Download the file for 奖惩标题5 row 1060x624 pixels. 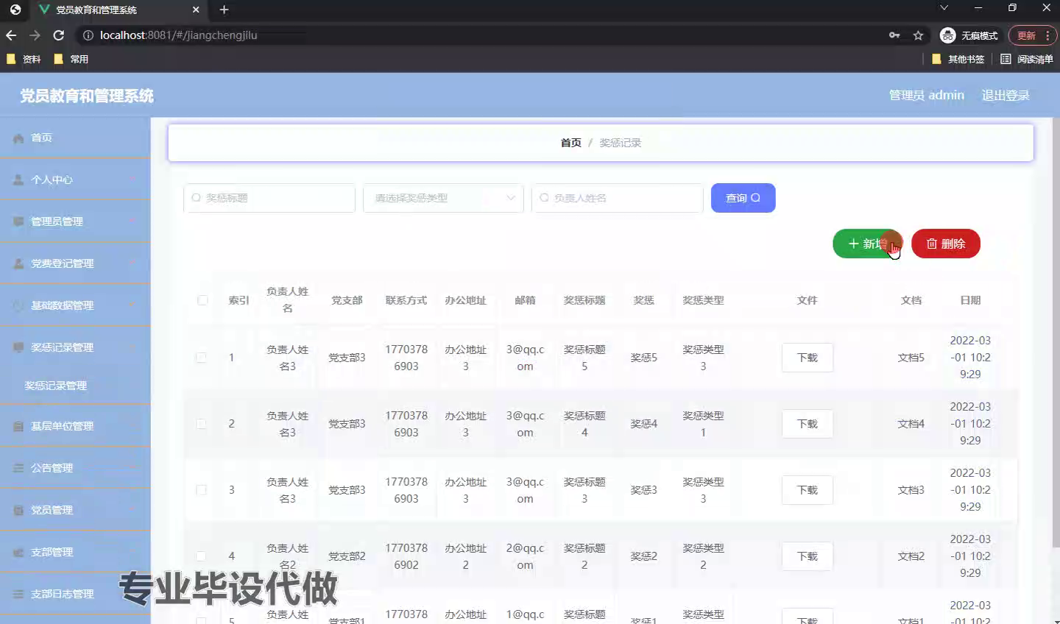click(808, 358)
